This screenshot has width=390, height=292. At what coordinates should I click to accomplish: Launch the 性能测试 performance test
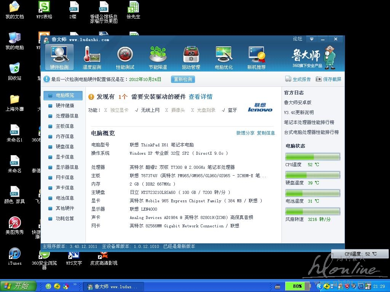pyautogui.click(x=125, y=58)
